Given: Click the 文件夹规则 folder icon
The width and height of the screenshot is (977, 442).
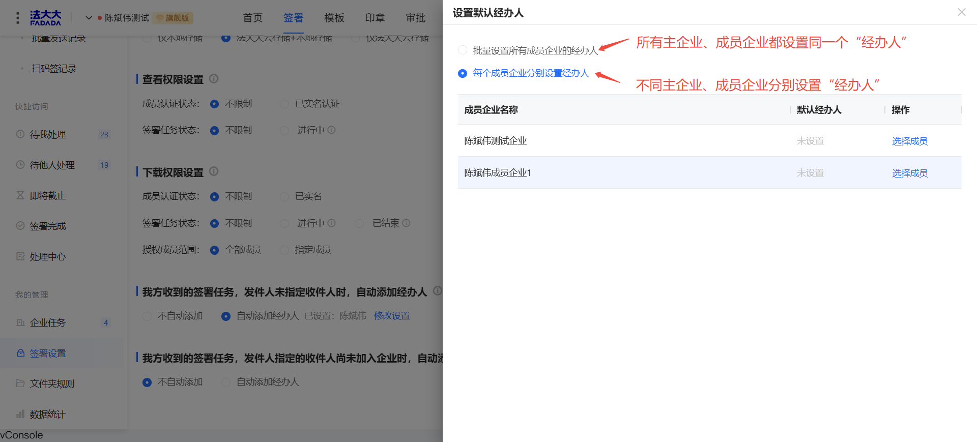Looking at the screenshot, I should [20, 384].
